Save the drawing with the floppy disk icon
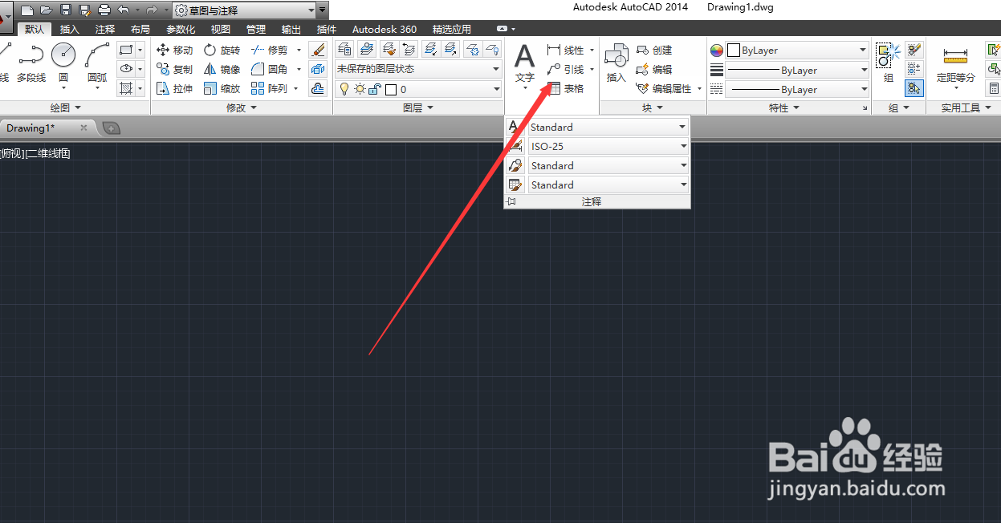This screenshot has height=523, width=1001. [x=66, y=10]
